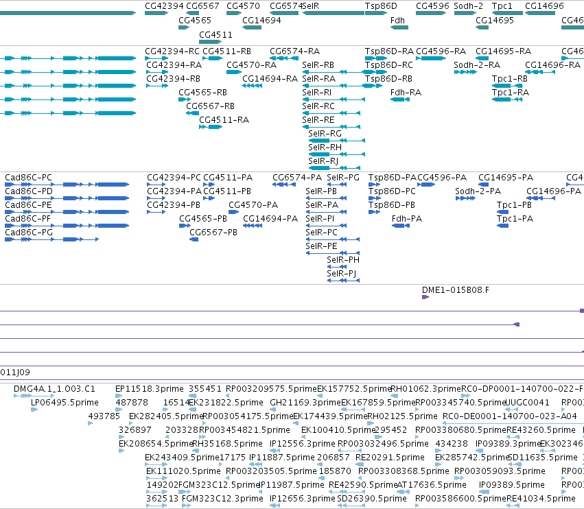Select the CG14696-RA transcript label
Screen dimensions: 584x509
click(x=552, y=64)
